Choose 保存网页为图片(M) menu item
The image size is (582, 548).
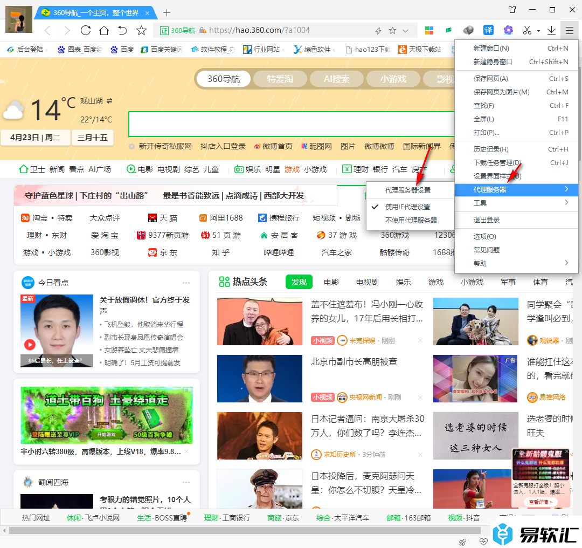point(516,92)
